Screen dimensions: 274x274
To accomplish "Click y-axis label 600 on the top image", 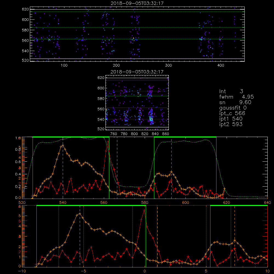I will coord(25,19).
